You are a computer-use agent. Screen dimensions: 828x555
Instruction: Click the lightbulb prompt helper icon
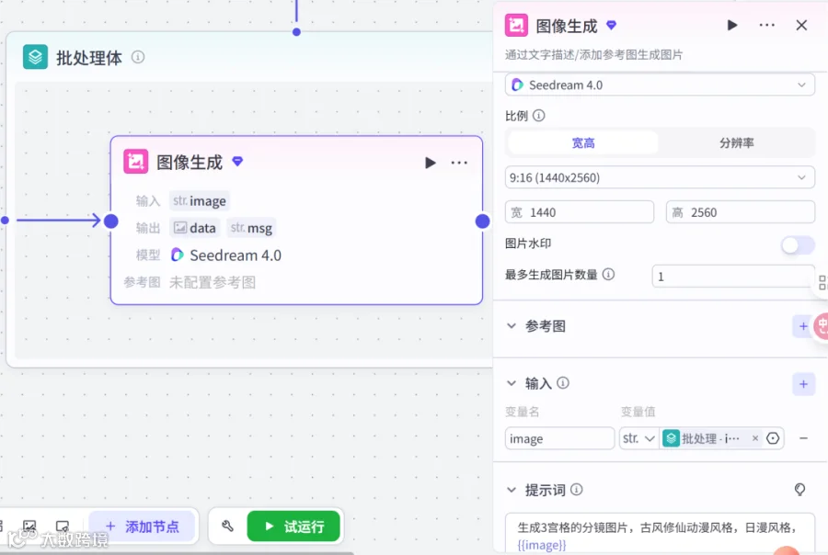pos(800,490)
